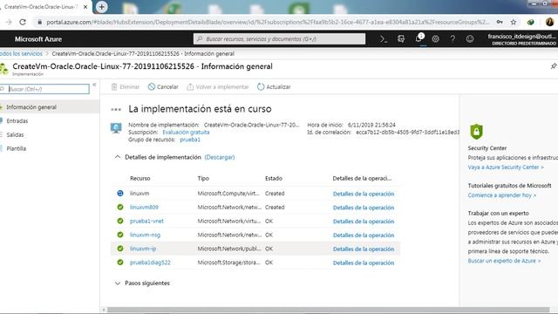
Task: Click Volver a implementar button
Action: (218, 87)
